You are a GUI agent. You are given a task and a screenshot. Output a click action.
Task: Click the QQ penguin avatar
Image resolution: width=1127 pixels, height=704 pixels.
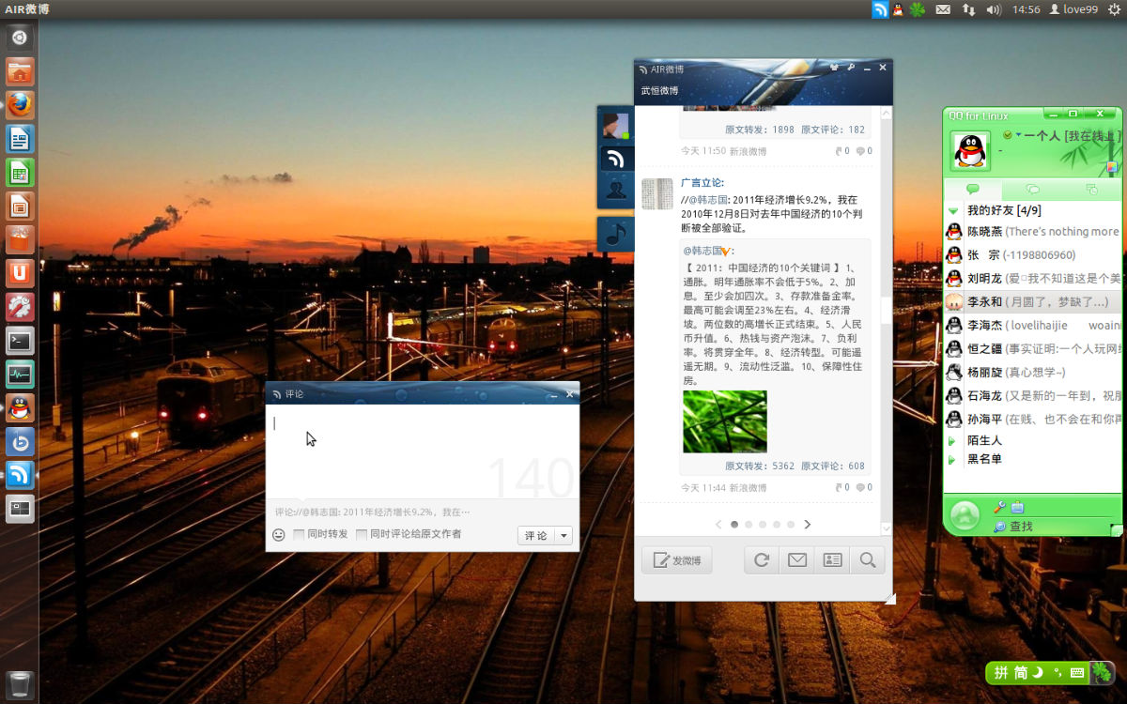(x=971, y=150)
